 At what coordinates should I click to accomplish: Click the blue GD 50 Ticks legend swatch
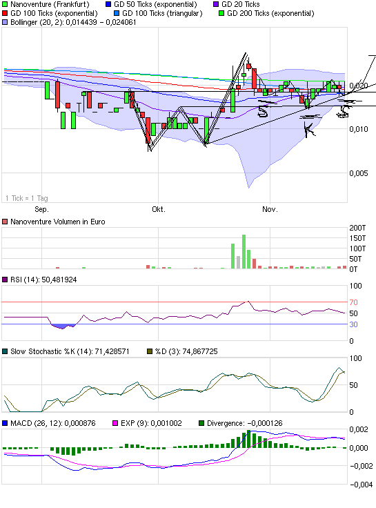[108, 5]
